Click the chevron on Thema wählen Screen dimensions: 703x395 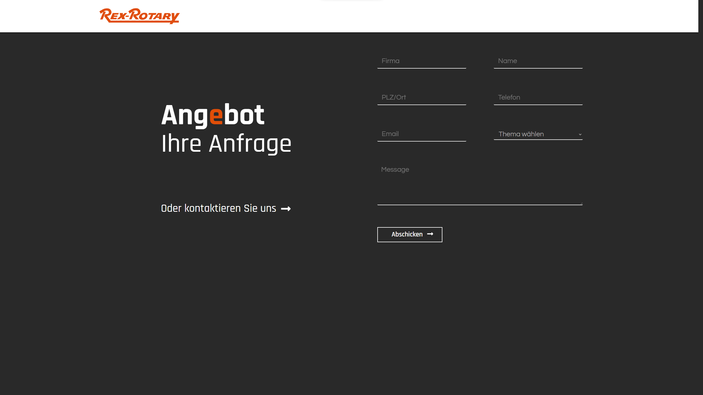[x=580, y=134]
